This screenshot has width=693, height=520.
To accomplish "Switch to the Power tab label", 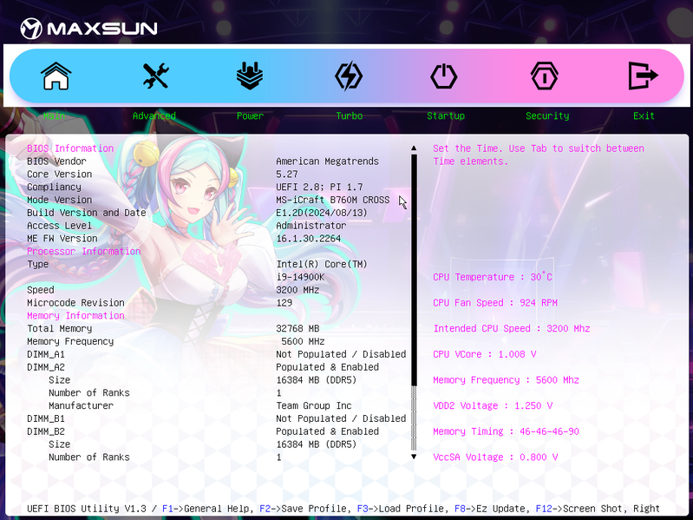I will coord(250,115).
